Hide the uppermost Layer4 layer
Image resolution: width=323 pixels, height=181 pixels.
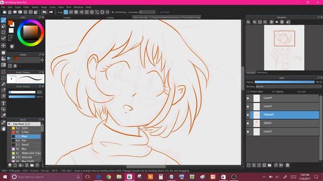point(248,98)
